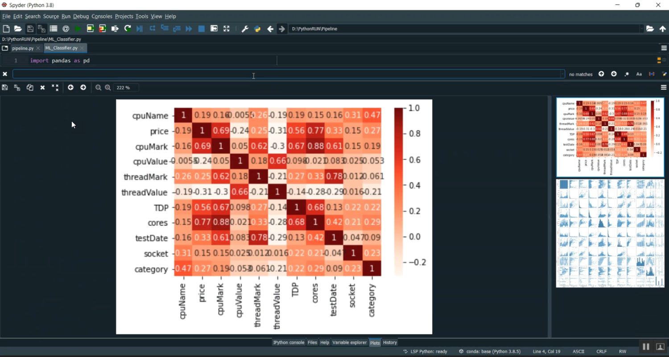669x357 pixels.
Task: Go to the next plot
Action: (83, 87)
